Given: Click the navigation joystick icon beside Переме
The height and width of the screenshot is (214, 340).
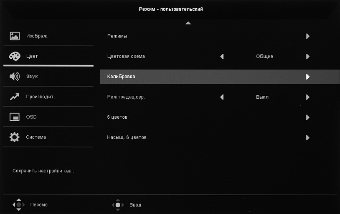Looking at the screenshot, I should (19, 204).
